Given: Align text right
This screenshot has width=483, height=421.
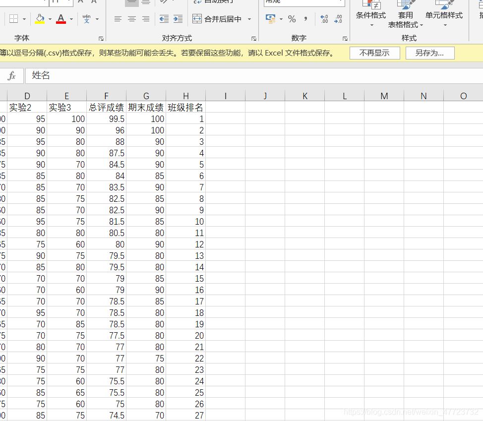Looking at the screenshot, I should coord(146,19).
